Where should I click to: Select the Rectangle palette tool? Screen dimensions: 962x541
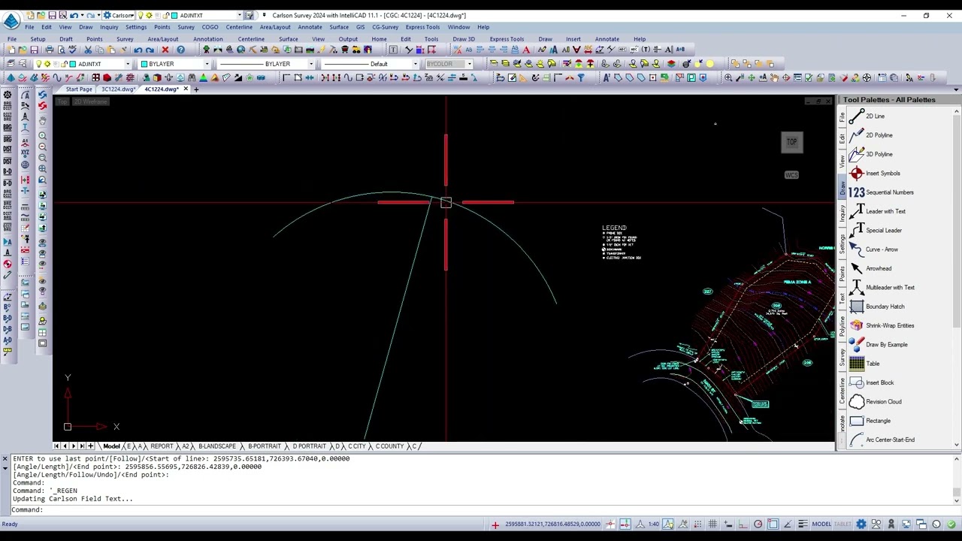coord(878,421)
